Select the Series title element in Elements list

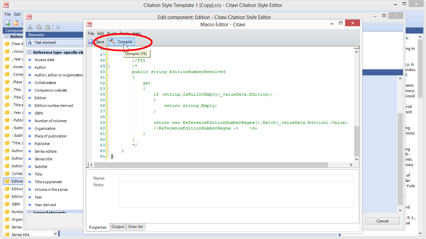[x=43, y=159]
